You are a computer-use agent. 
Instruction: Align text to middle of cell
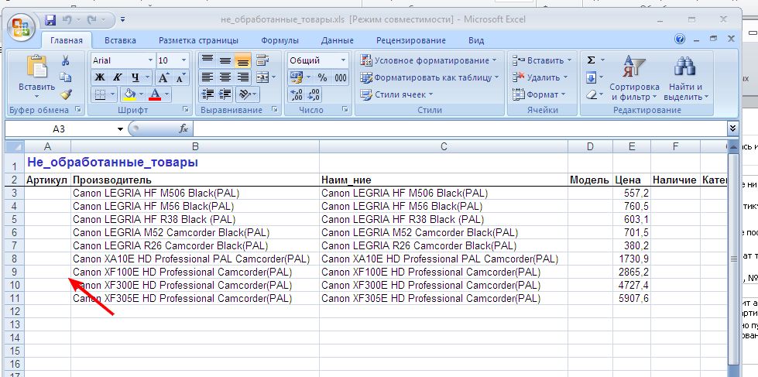[225, 60]
